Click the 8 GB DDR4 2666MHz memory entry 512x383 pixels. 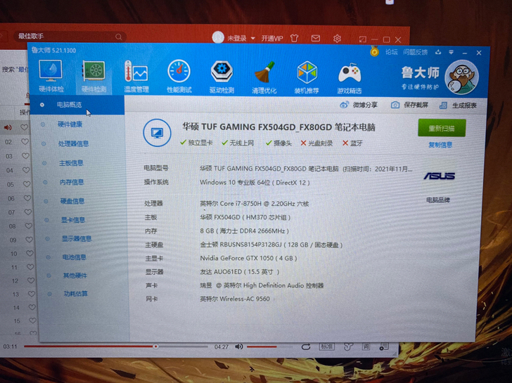(x=245, y=231)
